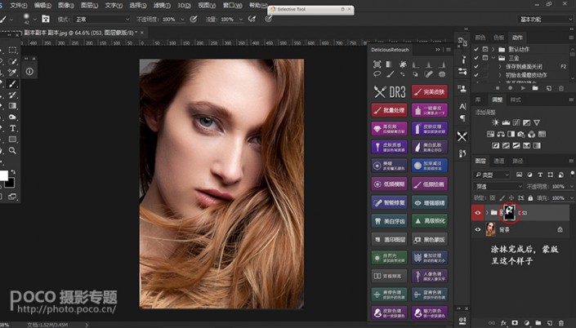Select the Zoom magnifier tool

(x=13, y=150)
